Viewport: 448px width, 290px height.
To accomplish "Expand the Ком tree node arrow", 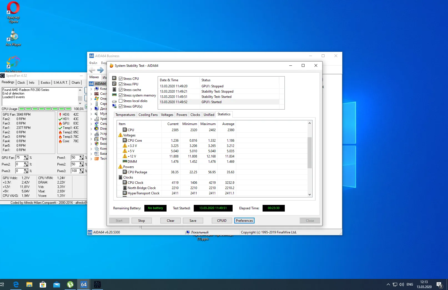I will coord(91,89).
